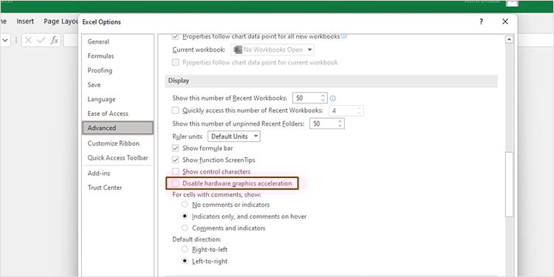Open the Ease of Access category
The height and width of the screenshot is (277, 554).
click(x=117, y=114)
